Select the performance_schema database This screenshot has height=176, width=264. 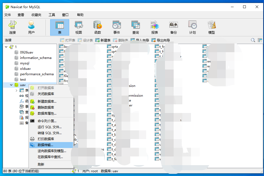tap(37, 74)
